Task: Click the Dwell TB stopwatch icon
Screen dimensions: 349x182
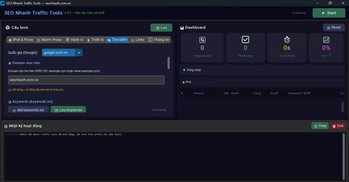Action: pos(287,40)
